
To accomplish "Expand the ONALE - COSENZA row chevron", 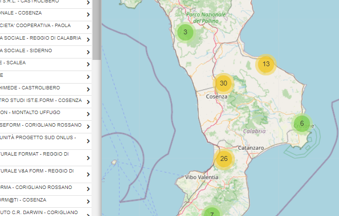I will click(88, 14).
